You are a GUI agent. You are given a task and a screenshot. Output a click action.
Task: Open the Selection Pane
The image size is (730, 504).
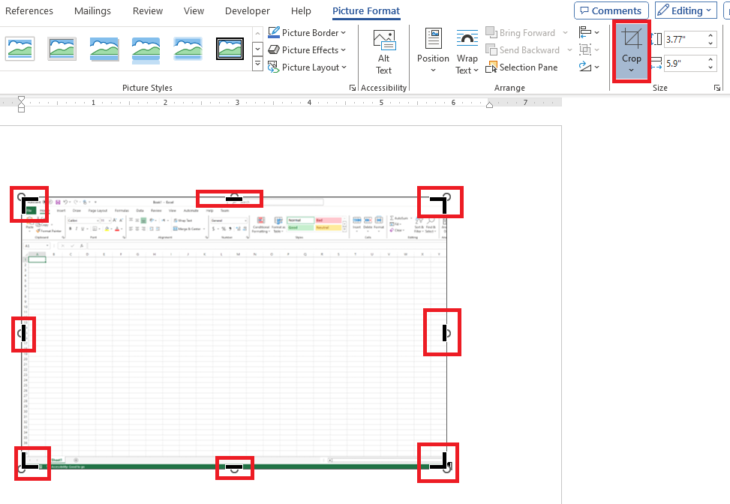(x=521, y=67)
